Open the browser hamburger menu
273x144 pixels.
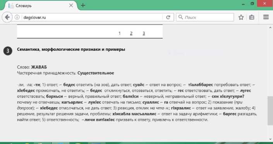[x=266, y=17]
